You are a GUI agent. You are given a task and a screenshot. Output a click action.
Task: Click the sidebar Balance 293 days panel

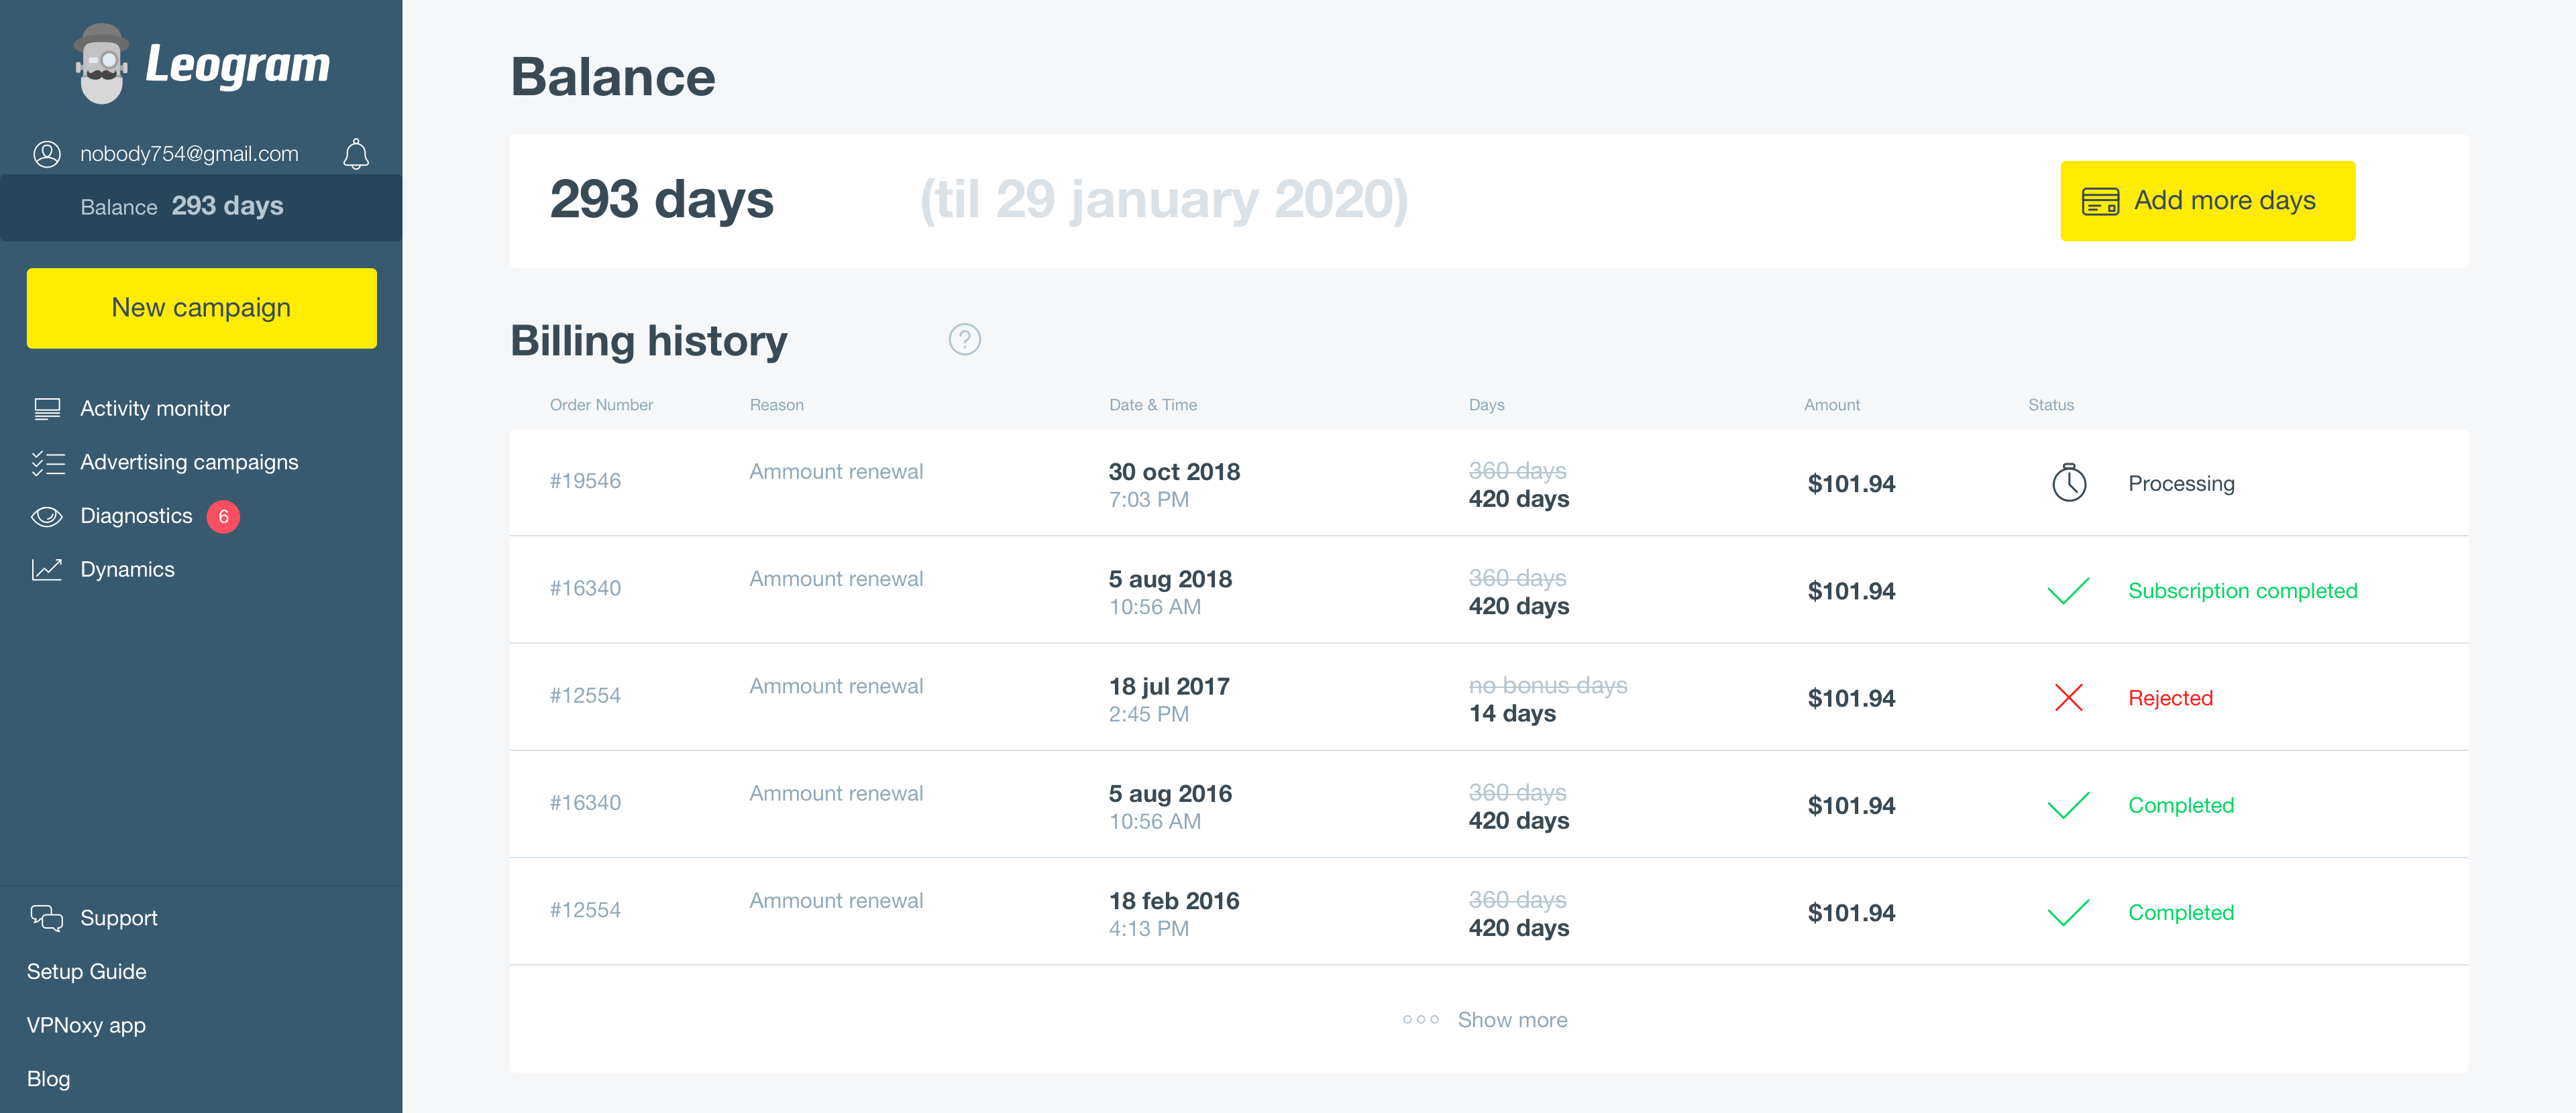(x=200, y=207)
